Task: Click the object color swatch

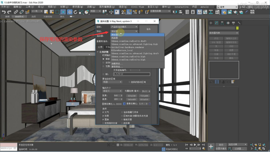Action: point(237,28)
